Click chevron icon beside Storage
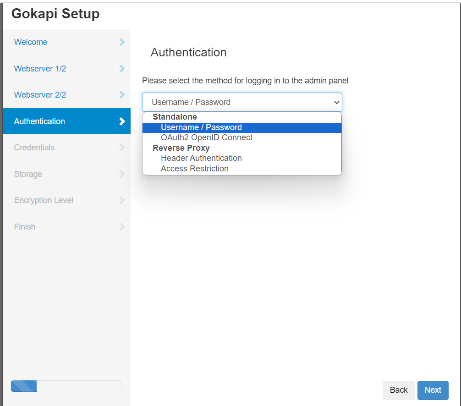This screenshot has height=406, width=461. click(122, 174)
